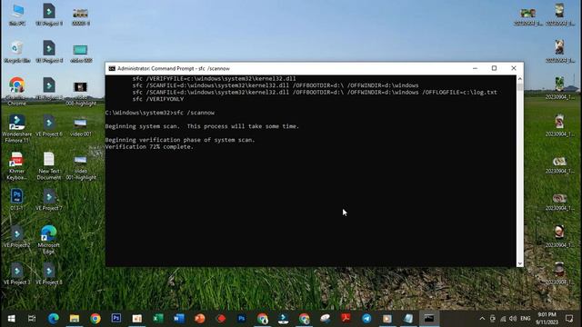Select the Microsoft Edge desktop shortcut
582x327 pixels.
pos(48,240)
